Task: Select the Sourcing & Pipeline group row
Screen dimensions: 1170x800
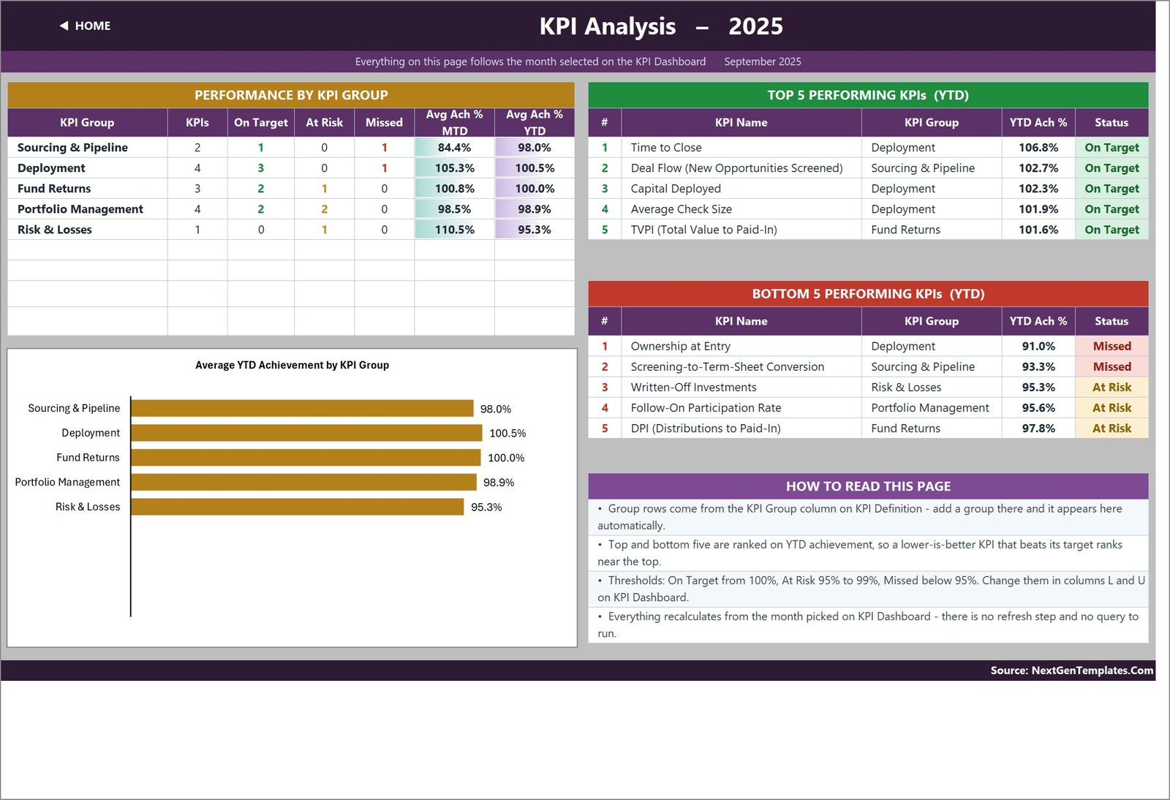Action: coord(291,148)
